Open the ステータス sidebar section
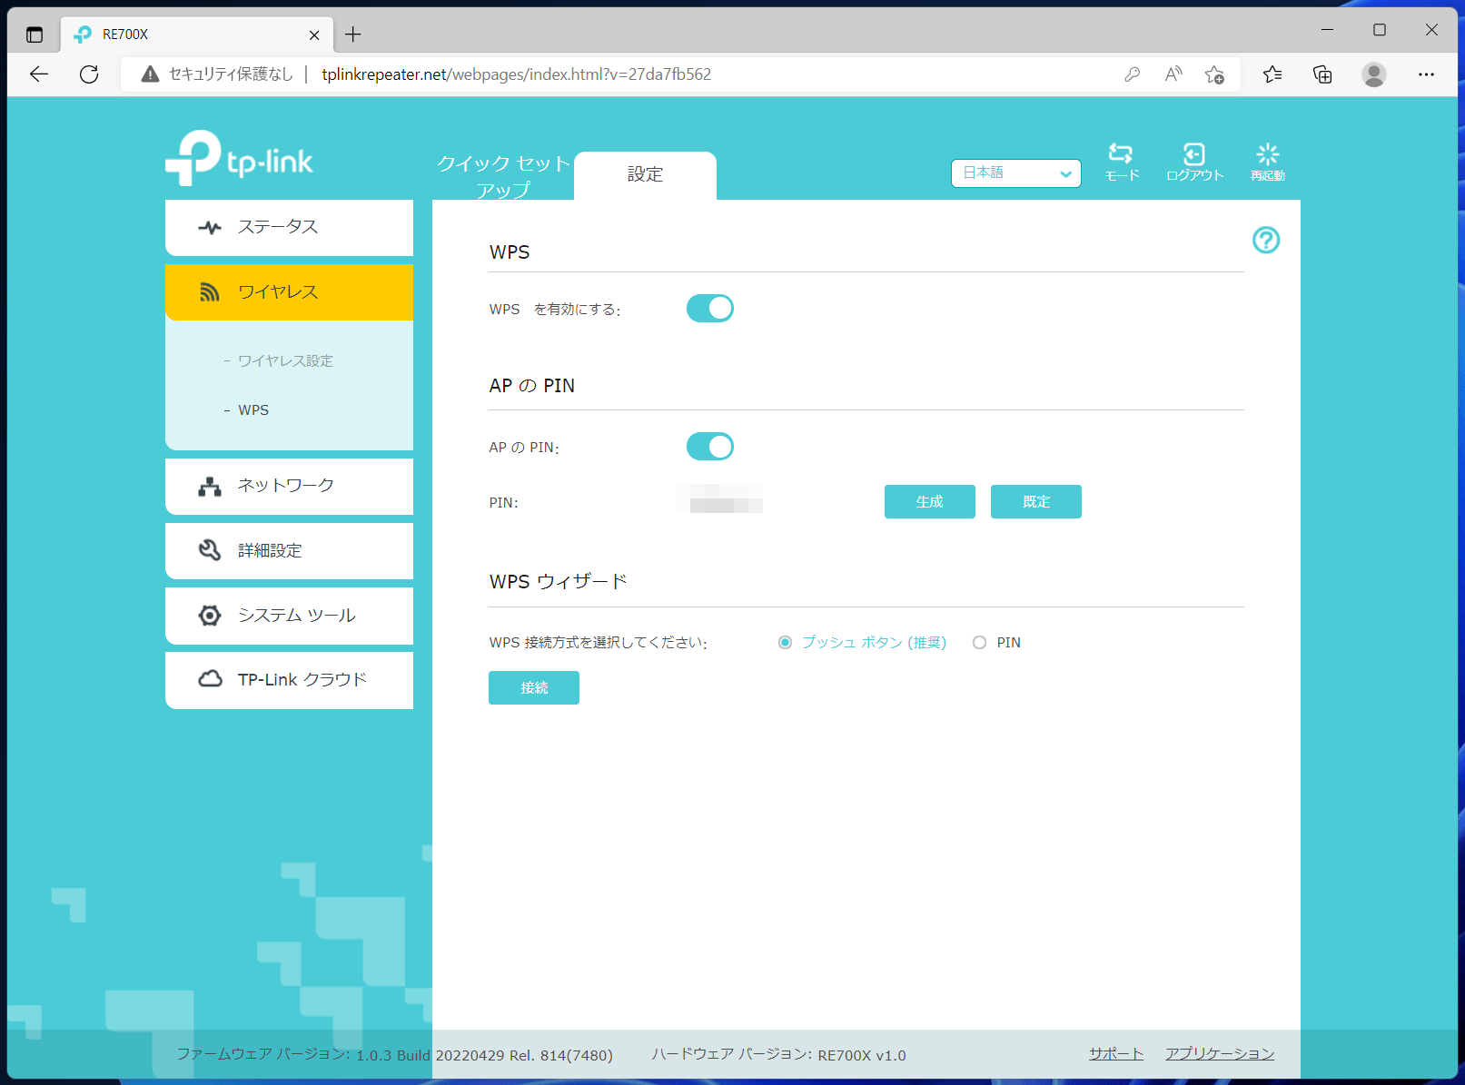The width and height of the screenshot is (1465, 1085). click(289, 227)
